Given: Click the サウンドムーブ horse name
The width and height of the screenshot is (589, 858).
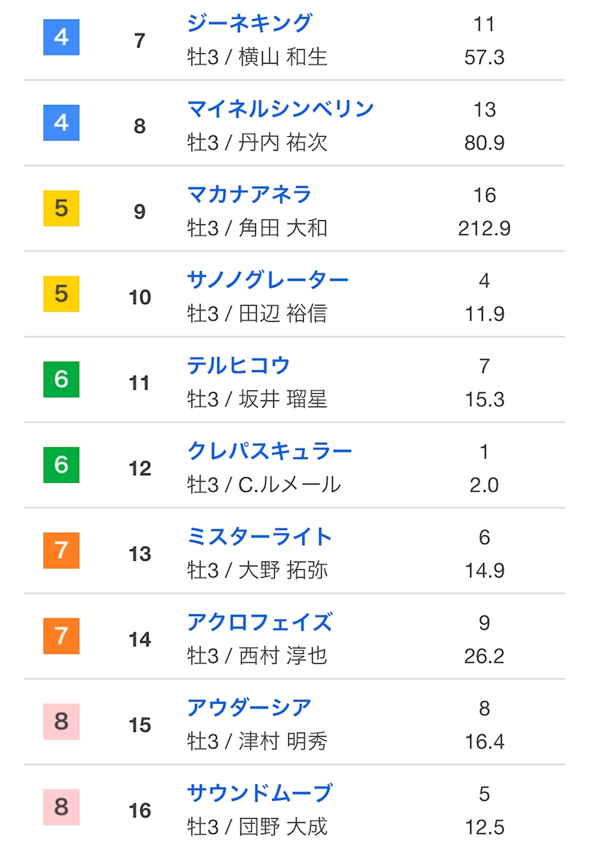Looking at the screenshot, I should tap(259, 793).
